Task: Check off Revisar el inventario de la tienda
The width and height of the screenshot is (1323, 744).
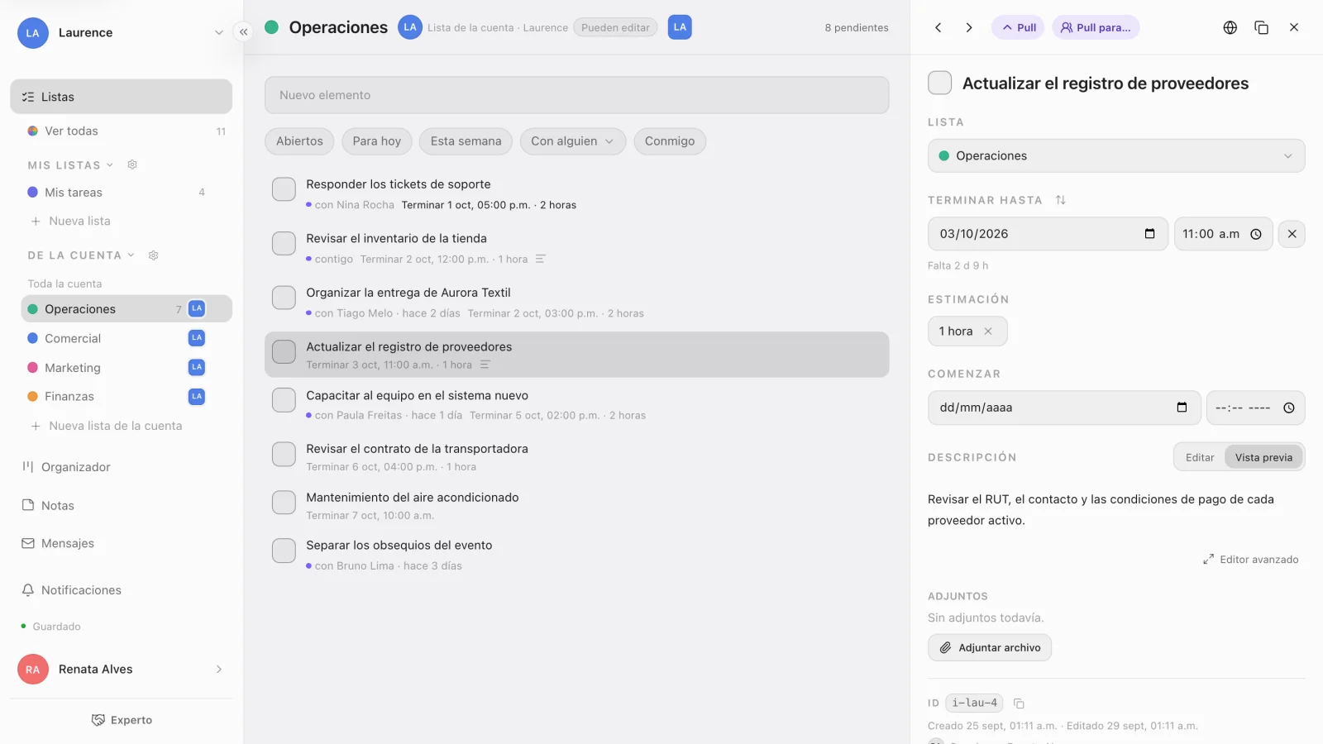Action: (x=284, y=243)
